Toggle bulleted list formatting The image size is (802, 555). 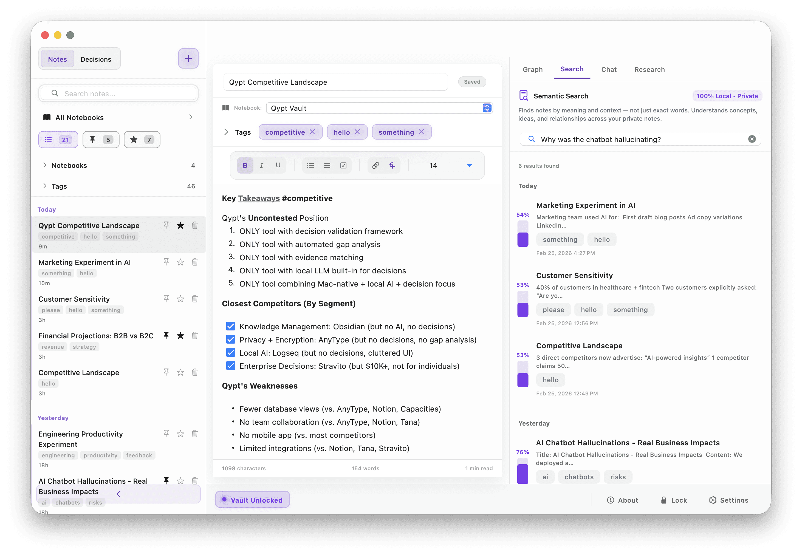[x=310, y=166]
